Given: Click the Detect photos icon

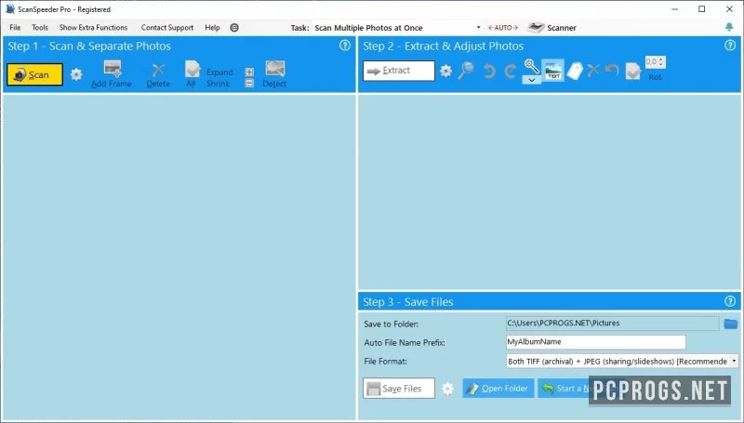Looking at the screenshot, I should (x=274, y=69).
